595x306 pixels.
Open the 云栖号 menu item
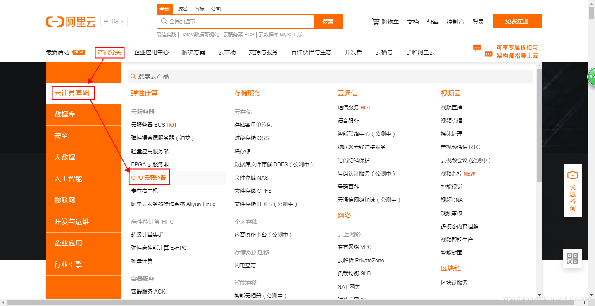(384, 52)
